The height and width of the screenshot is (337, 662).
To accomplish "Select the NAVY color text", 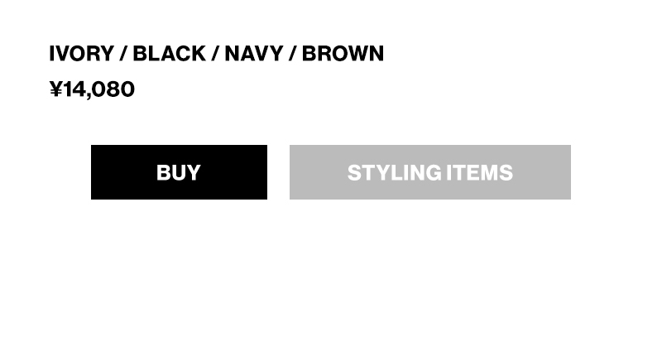I will (254, 54).
